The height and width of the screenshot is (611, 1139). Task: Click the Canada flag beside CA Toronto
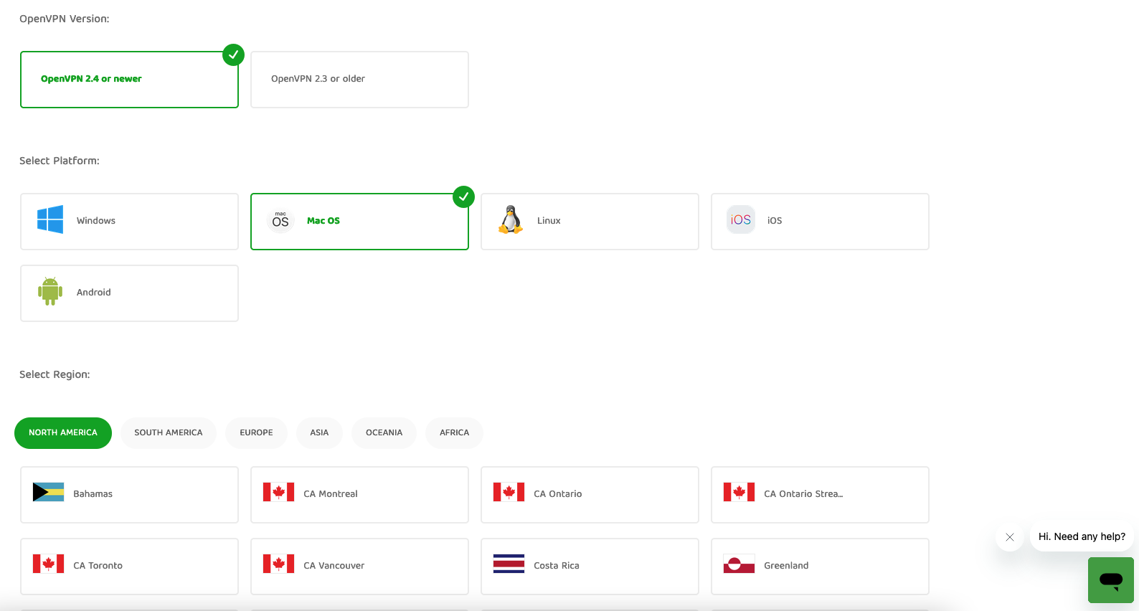[x=48, y=564]
